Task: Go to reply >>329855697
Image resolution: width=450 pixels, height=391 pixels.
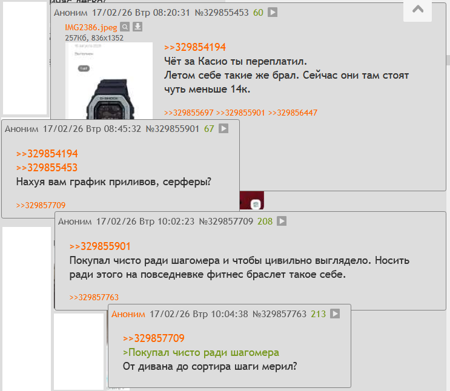Action: pyautogui.click(x=188, y=113)
